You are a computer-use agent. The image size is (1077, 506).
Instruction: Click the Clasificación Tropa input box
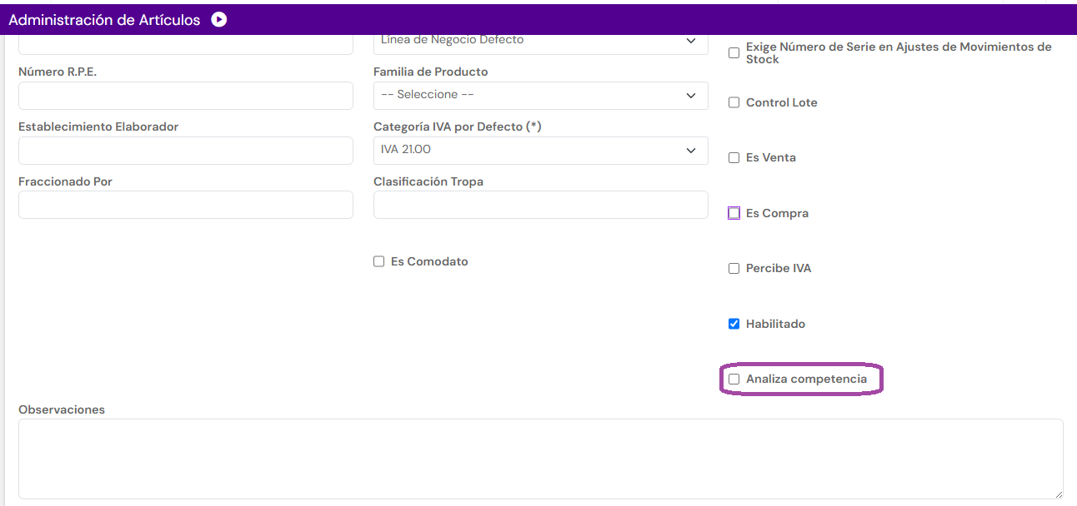click(541, 205)
